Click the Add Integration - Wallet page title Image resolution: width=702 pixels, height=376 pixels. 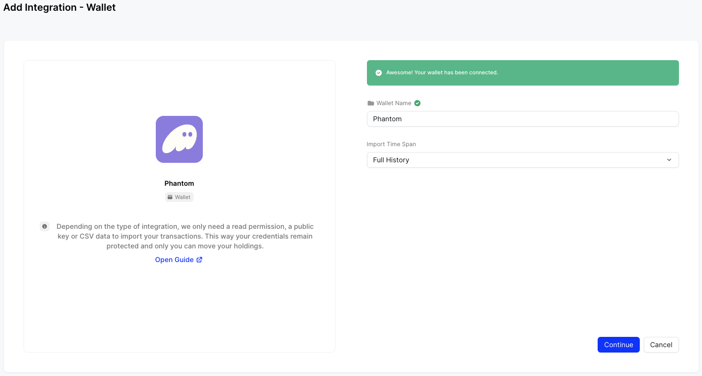[x=60, y=7]
